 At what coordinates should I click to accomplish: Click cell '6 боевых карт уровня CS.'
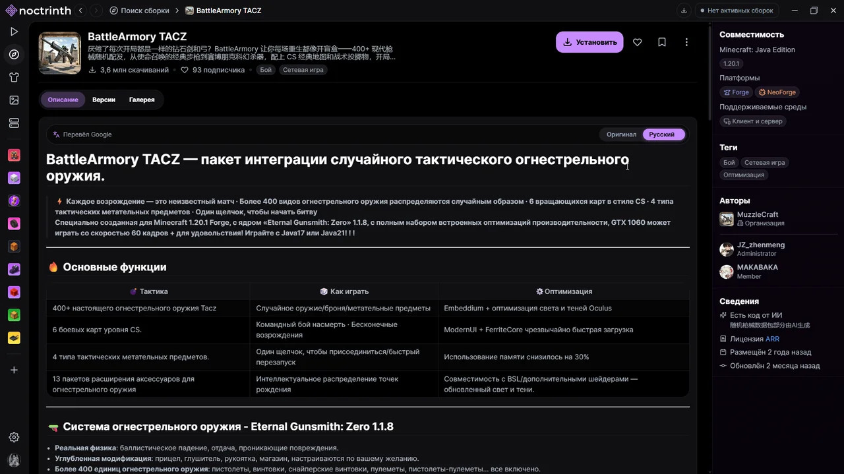pyautogui.click(x=148, y=330)
